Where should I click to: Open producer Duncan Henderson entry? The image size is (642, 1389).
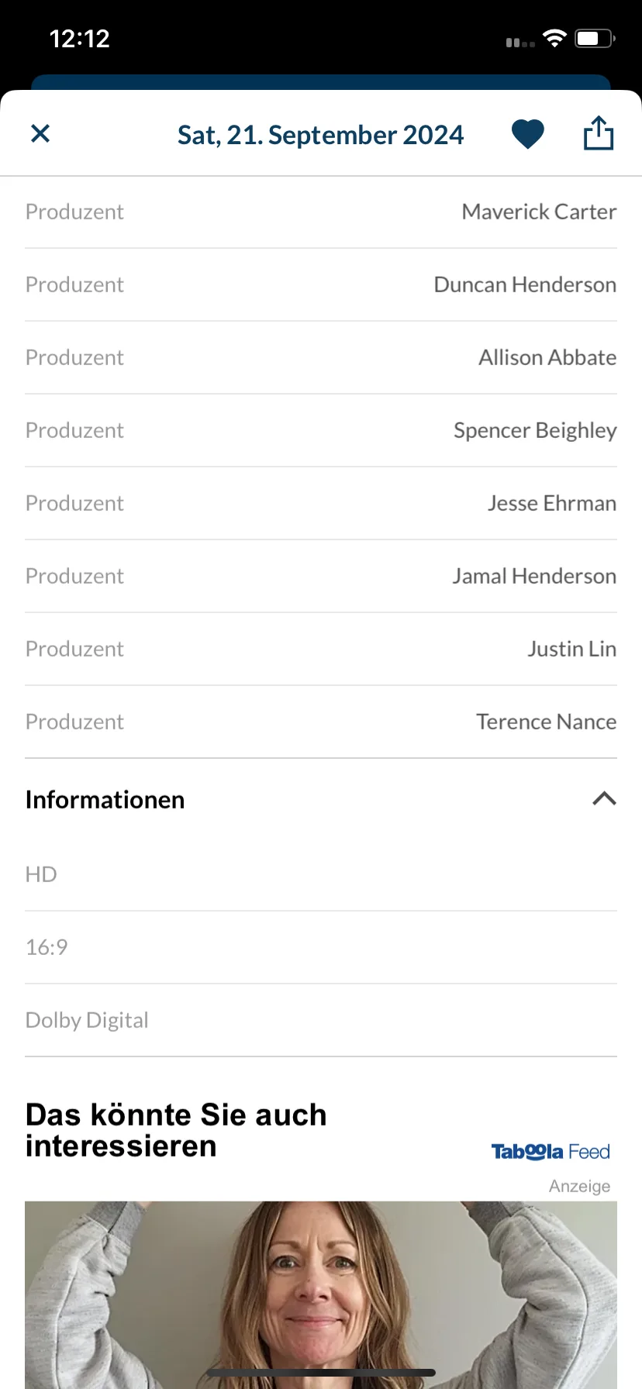pyautogui.click(x=321, y=285)
